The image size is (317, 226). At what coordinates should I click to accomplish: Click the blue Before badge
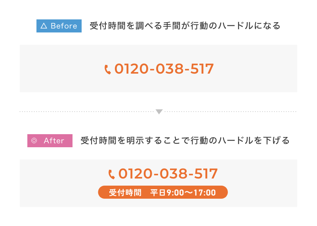59,26
